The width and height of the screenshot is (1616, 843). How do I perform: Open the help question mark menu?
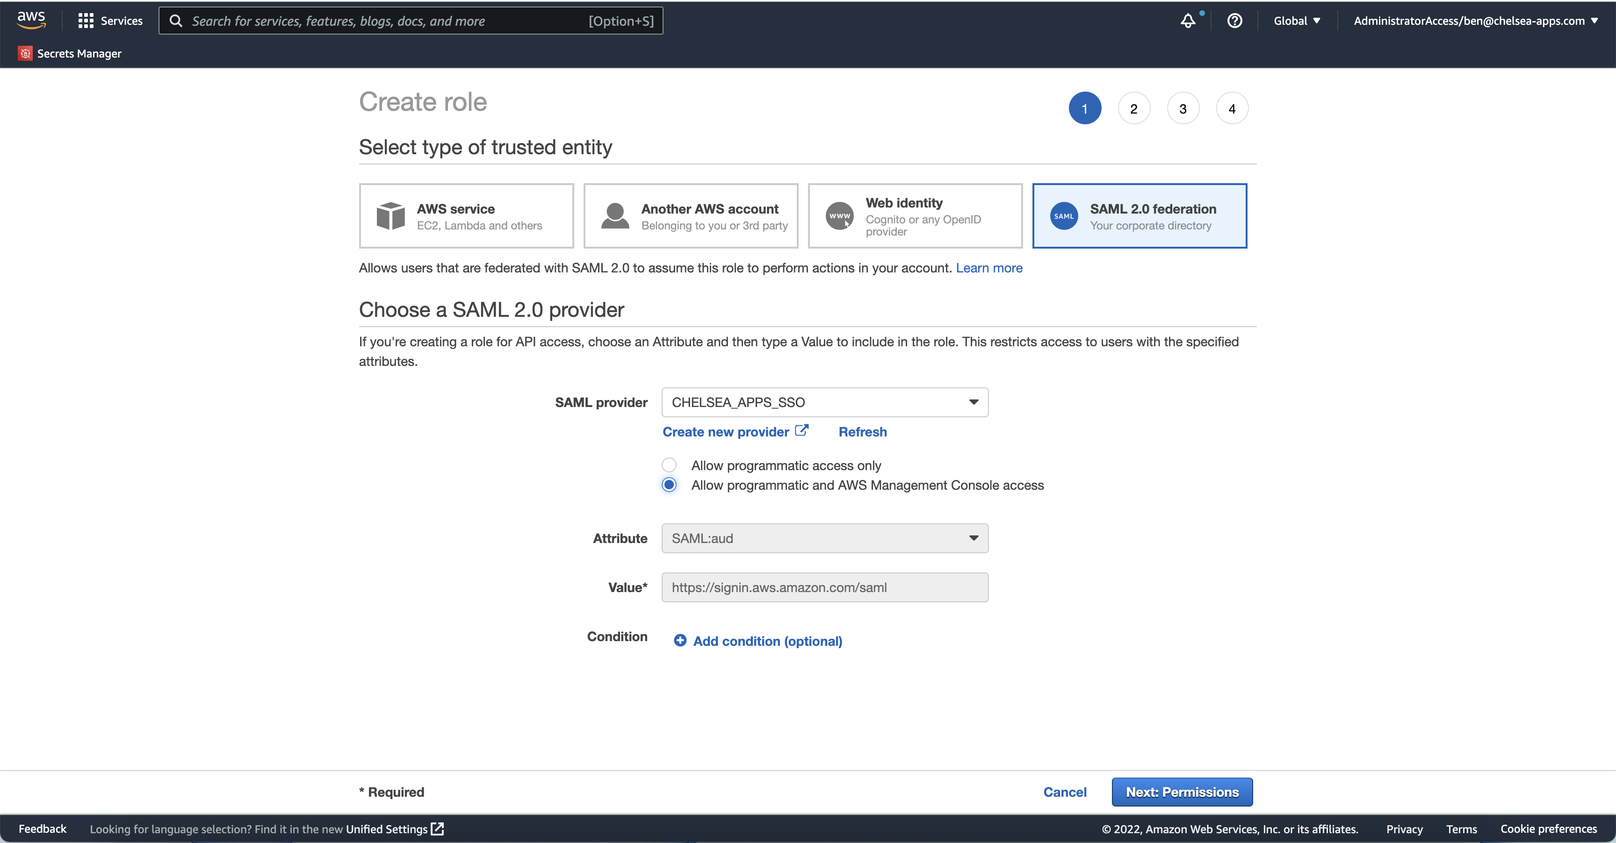coord(1234,21)
